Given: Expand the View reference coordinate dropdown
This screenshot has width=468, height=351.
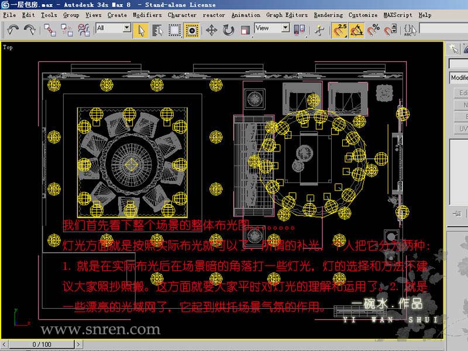Looking at the screenshot, I should 285,28.
